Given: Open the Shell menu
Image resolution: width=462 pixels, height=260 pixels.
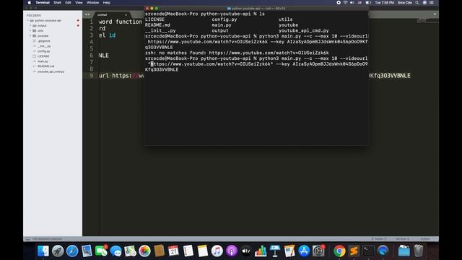Looking at the screenshot, I should click(57, 3).
